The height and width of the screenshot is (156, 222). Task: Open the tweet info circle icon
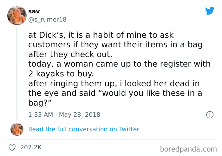tap(209, 115)
